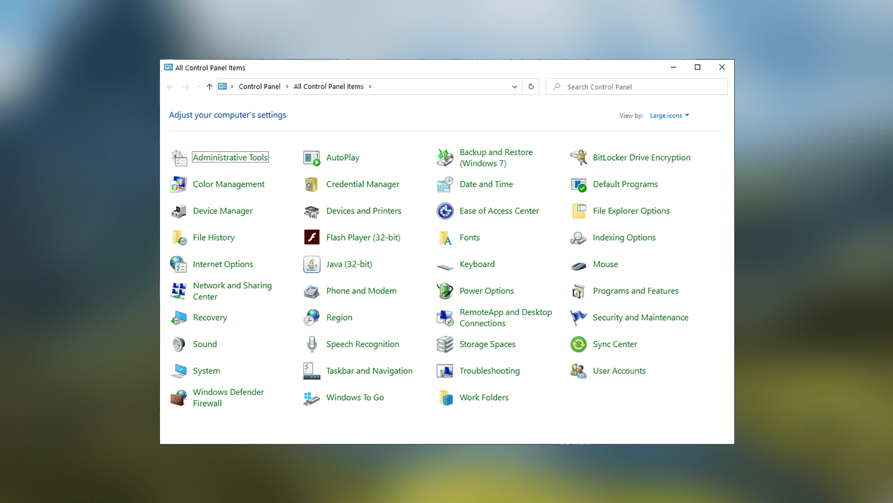Select the All Control Panel Items breadcrumb
The image size is (893, 503).
(x=328, y=87)
